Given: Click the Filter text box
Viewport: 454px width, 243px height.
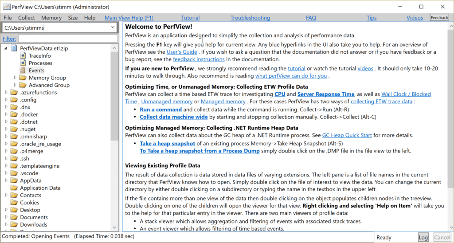Looking at the screenshot, I should pos(68,39).
